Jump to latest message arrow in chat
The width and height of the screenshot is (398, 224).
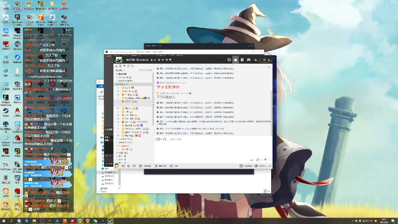(x=269, y=67)
